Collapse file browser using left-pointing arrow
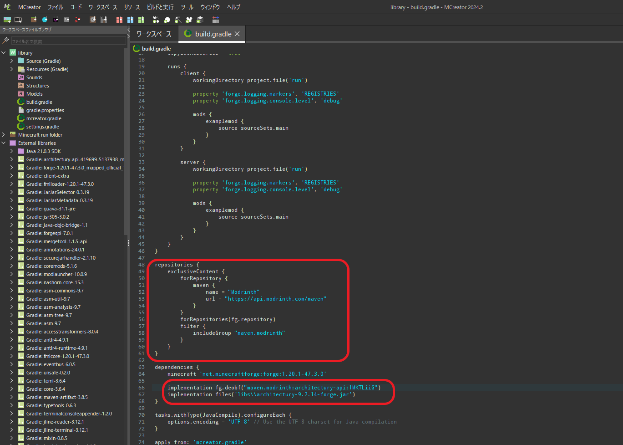 click(x=128, y=30)
